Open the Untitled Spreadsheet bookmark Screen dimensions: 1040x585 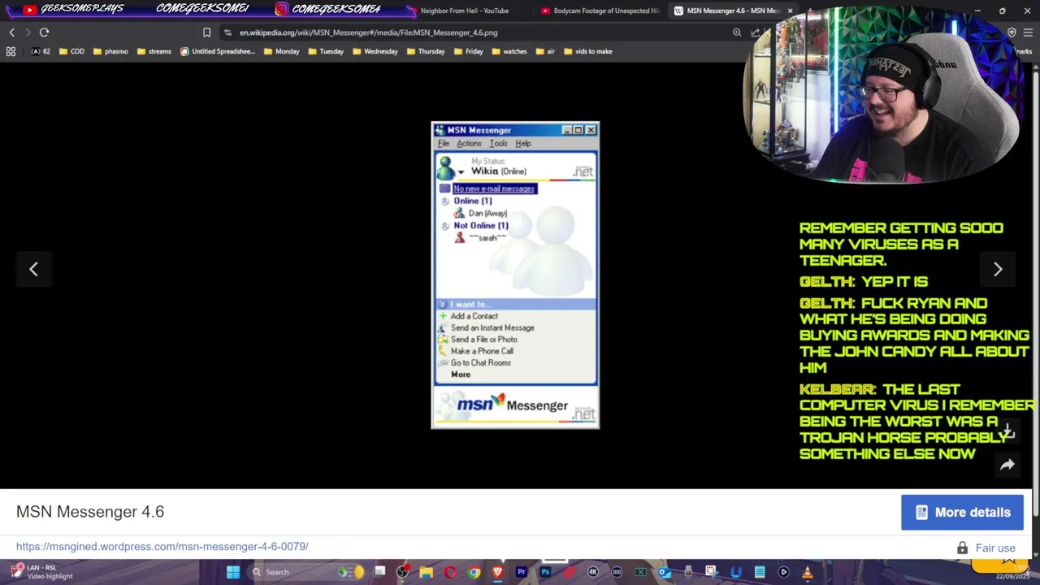pos(217,51)
